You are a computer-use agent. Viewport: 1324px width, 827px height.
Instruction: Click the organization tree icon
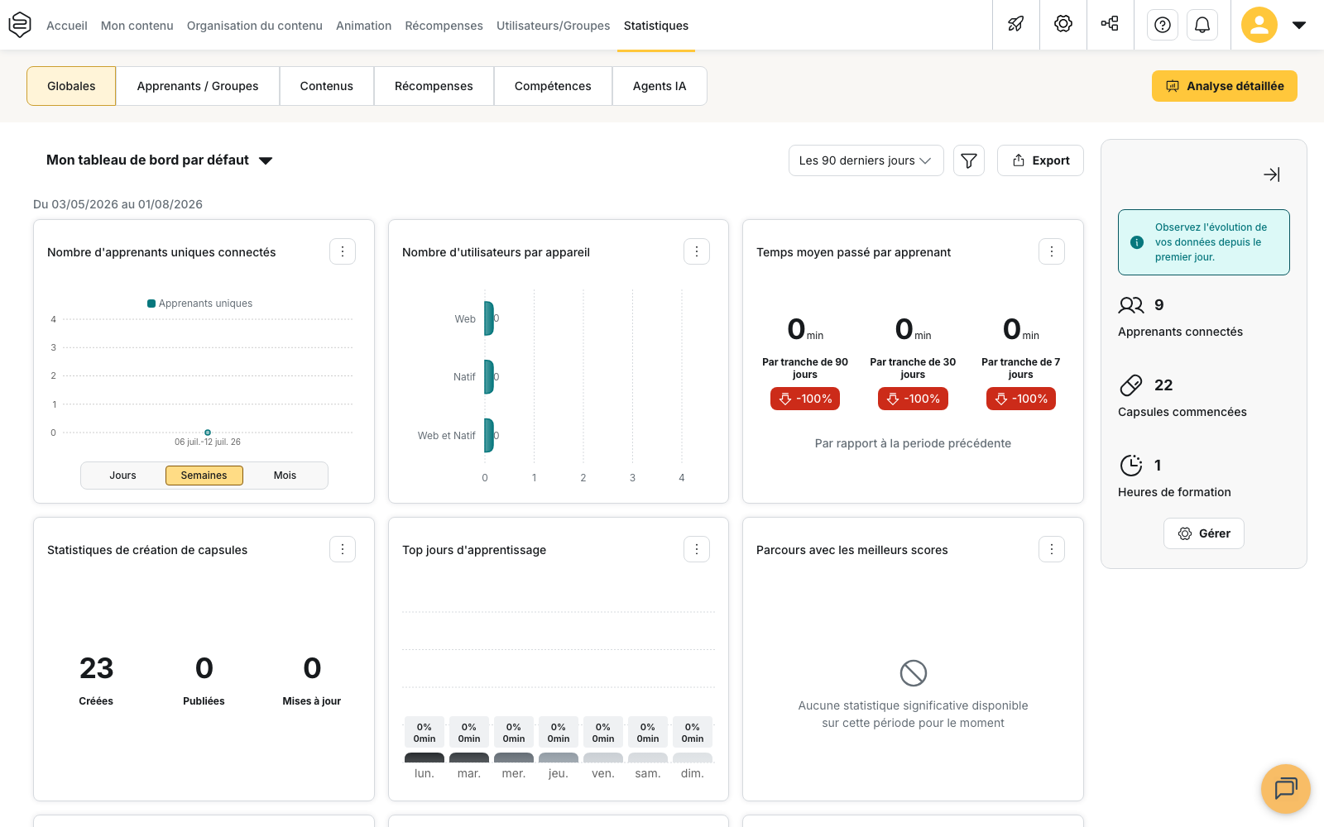point(1111,25)
